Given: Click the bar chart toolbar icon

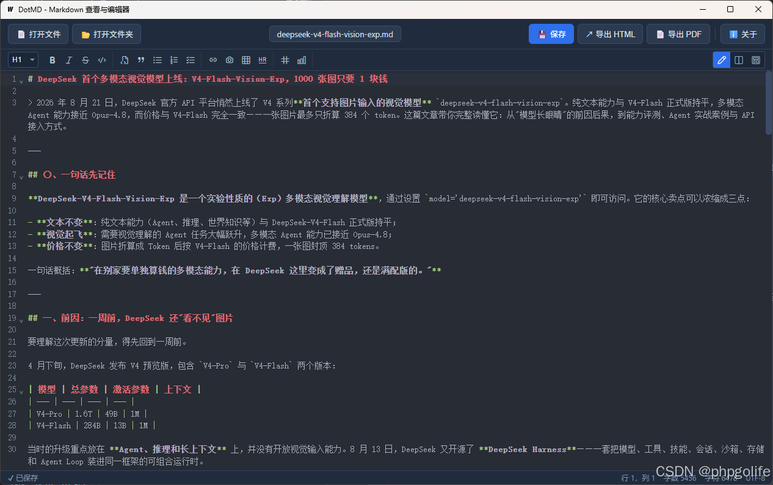Looking at the screenshot, I should (302, 60).
